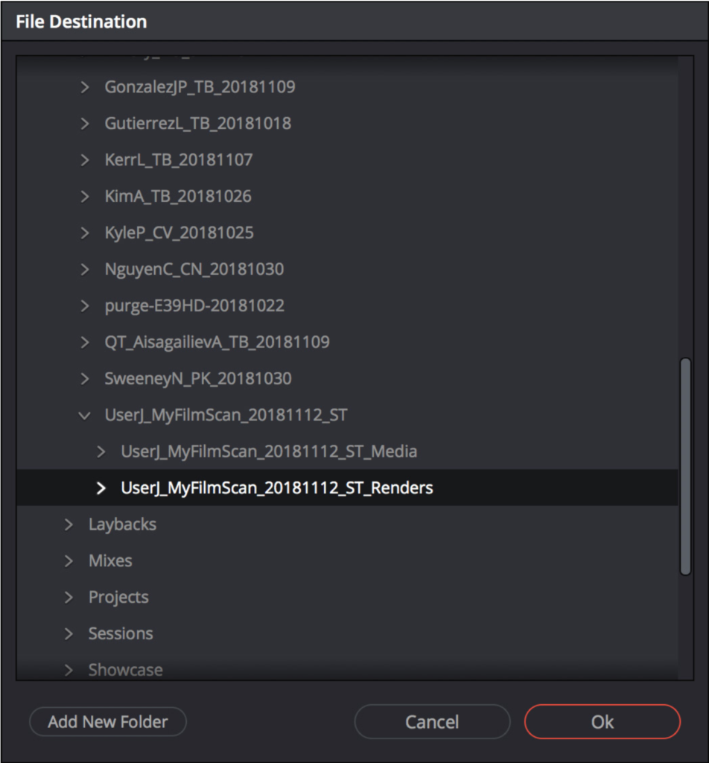Screen dimensions: 709x763
Task: Expand the GutierrezL_TB_20181018 folder chevron
Action: [x=85, y=124]
